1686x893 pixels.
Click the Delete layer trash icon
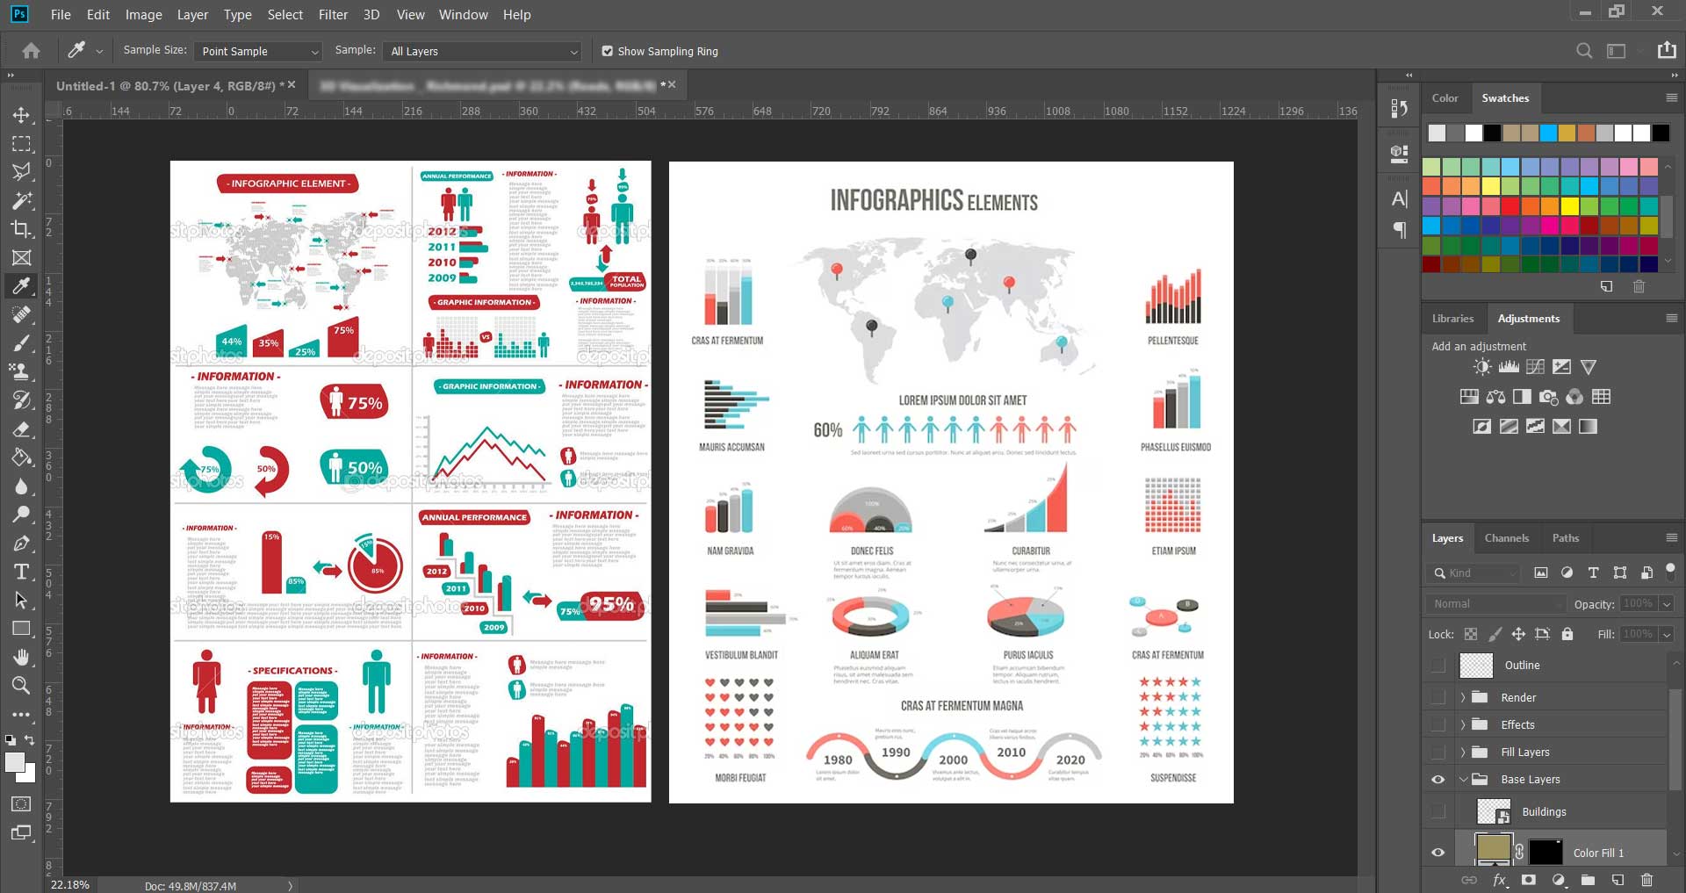click(x=1646, y=880)
